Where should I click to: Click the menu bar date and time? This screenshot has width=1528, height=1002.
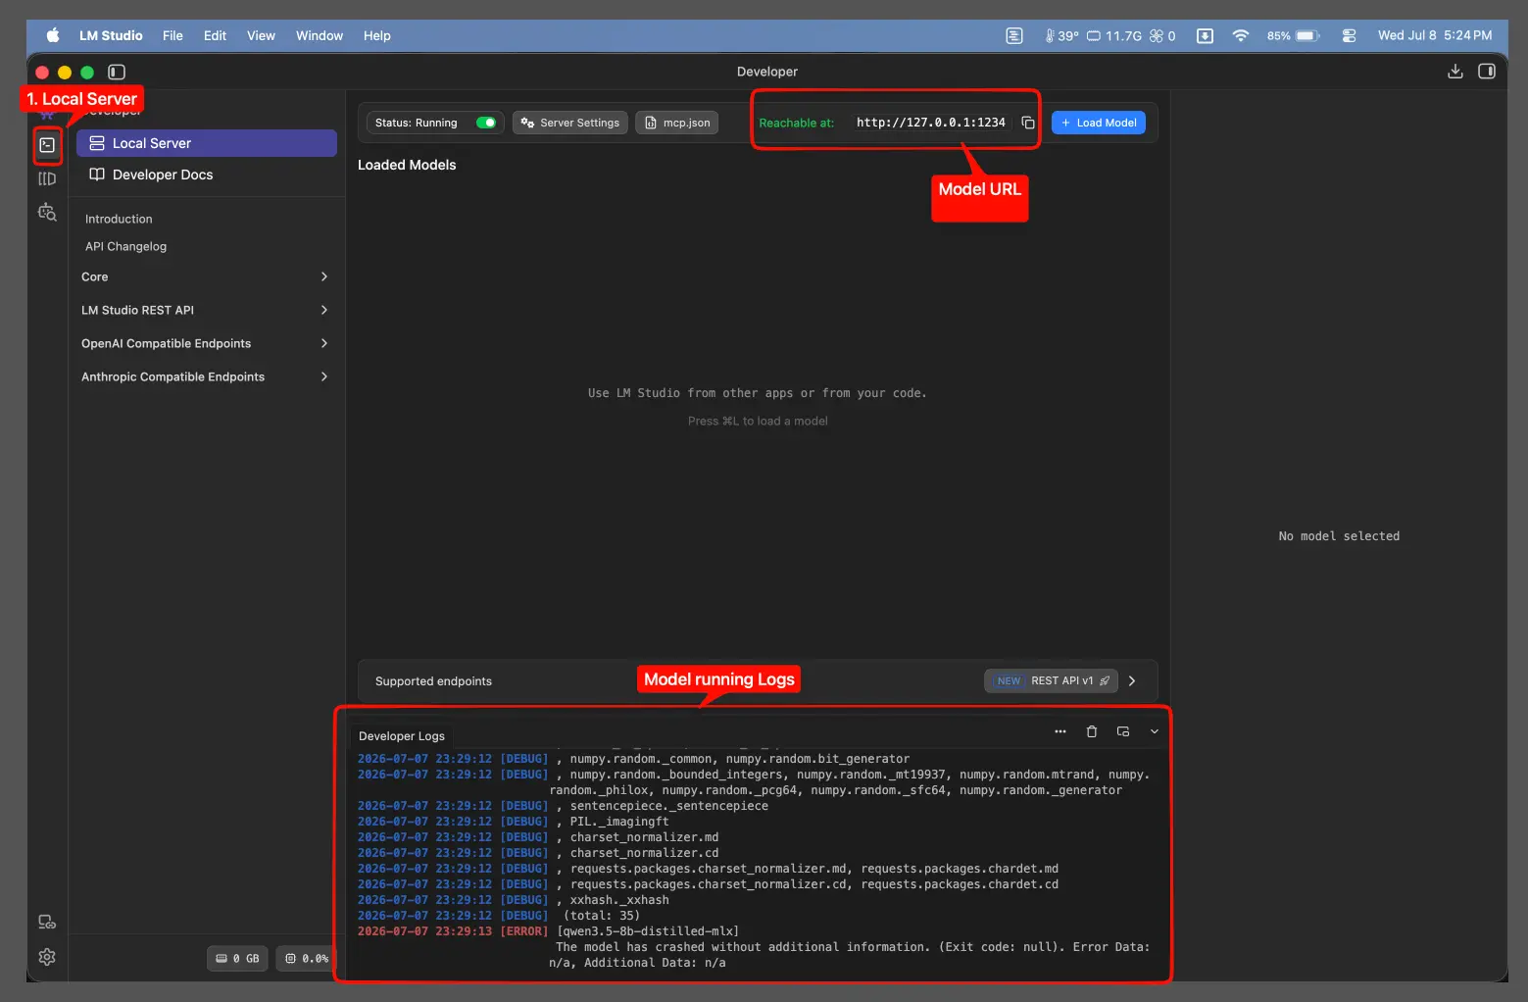point(1435,35)
